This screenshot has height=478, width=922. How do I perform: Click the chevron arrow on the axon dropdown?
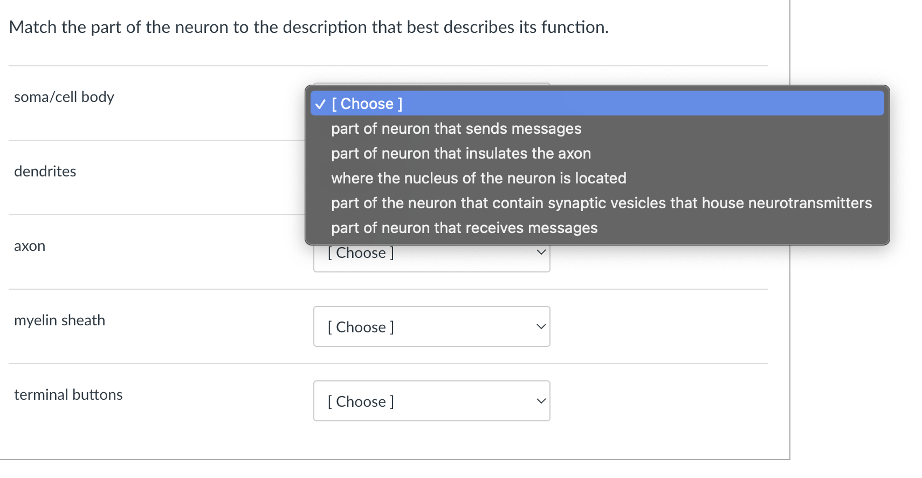click(x=541, y=252)
